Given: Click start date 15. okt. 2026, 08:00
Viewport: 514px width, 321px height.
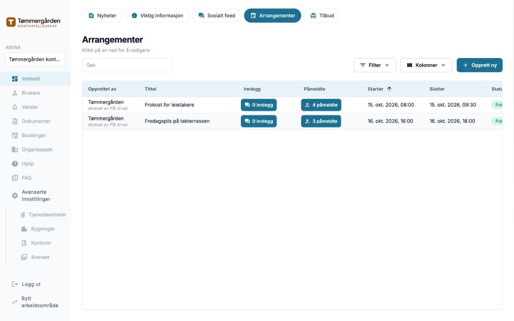Looking at the screenshot, I should point(391,105).
